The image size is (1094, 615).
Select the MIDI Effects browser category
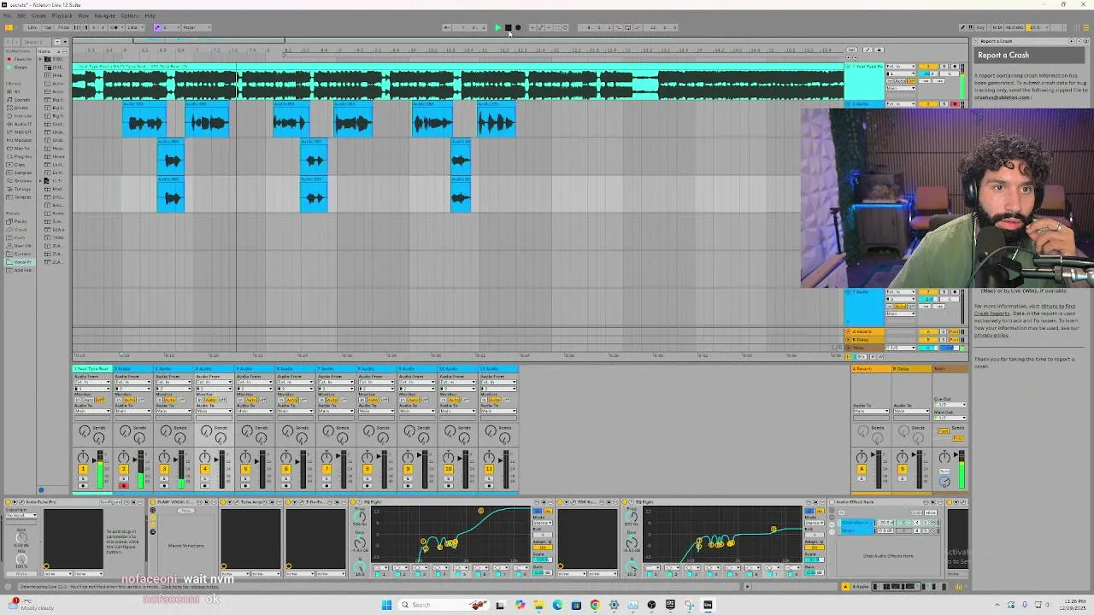tap(21, 132)
